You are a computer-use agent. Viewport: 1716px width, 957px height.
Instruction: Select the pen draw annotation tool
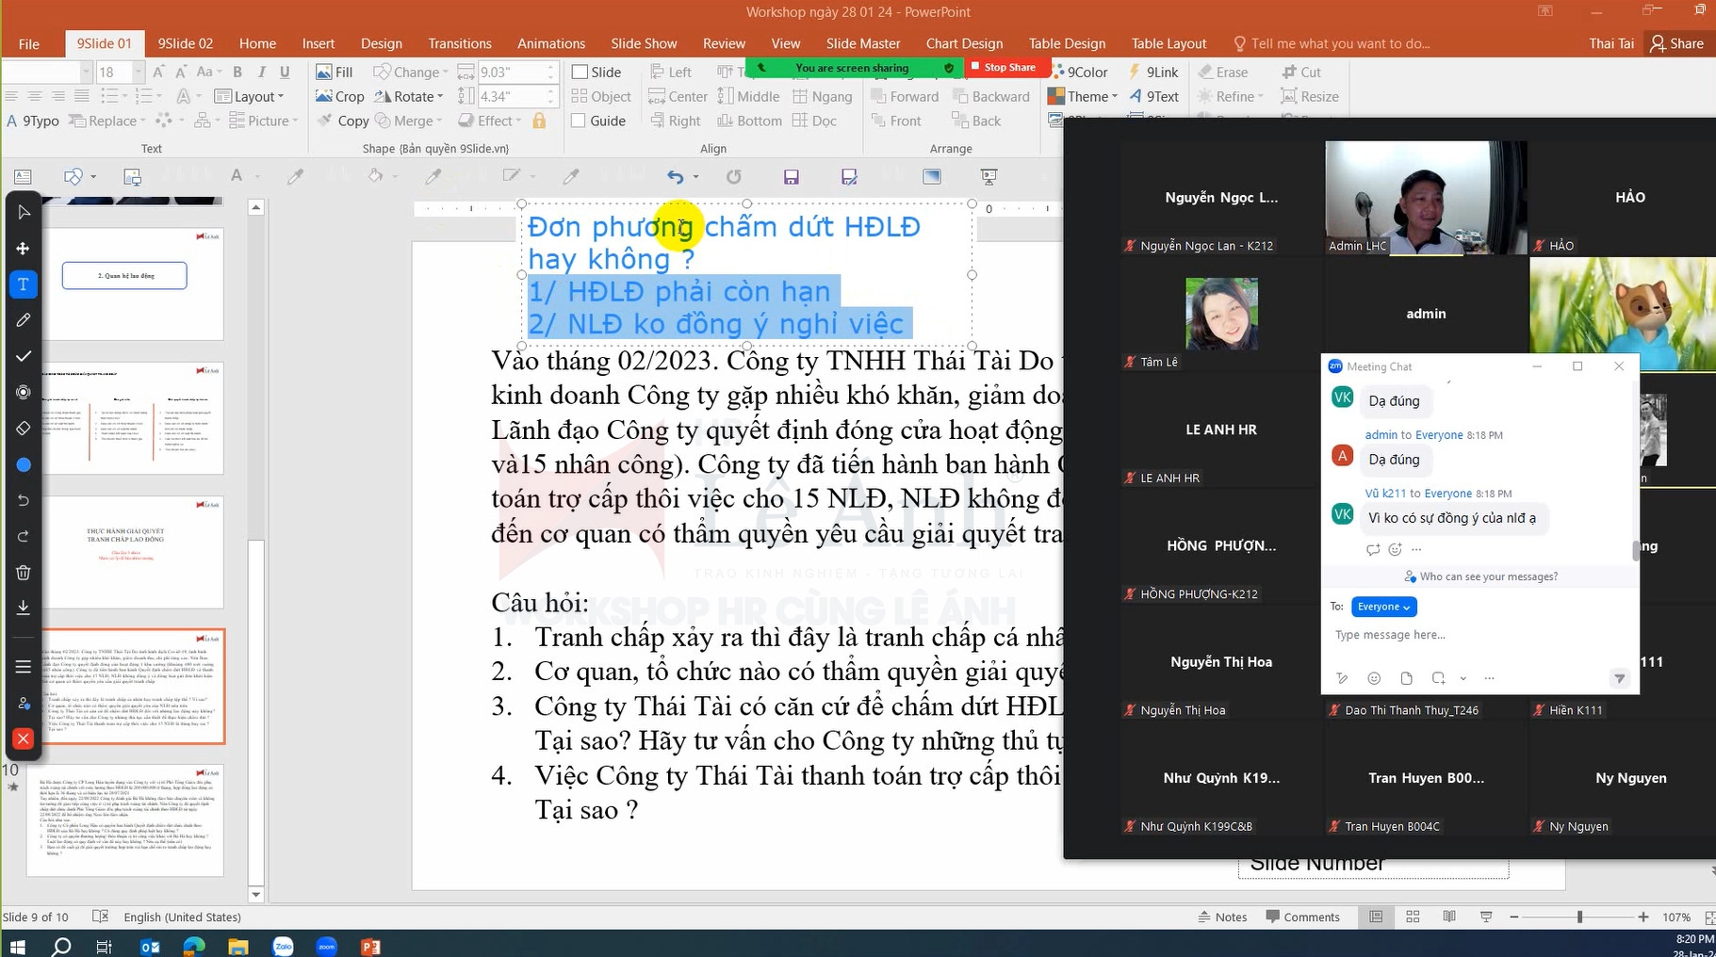coord(24,320)
